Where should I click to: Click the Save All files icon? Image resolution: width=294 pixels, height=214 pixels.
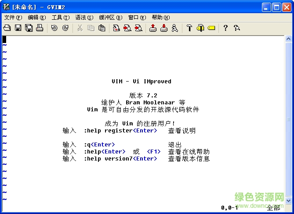(29, 28)
